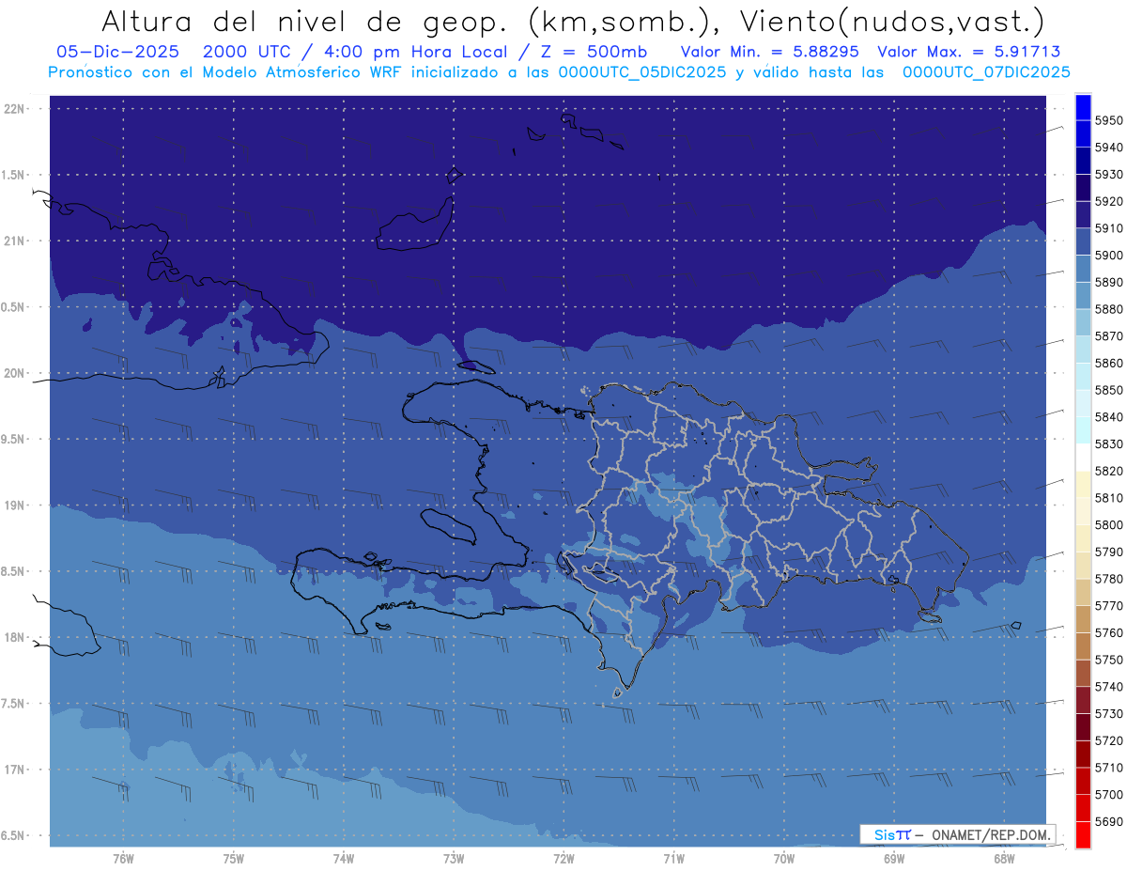Viewport: 1127px width, 871px height.
Task: Click bright blue legend swatch above 5950
Action: coord(1083,108)
